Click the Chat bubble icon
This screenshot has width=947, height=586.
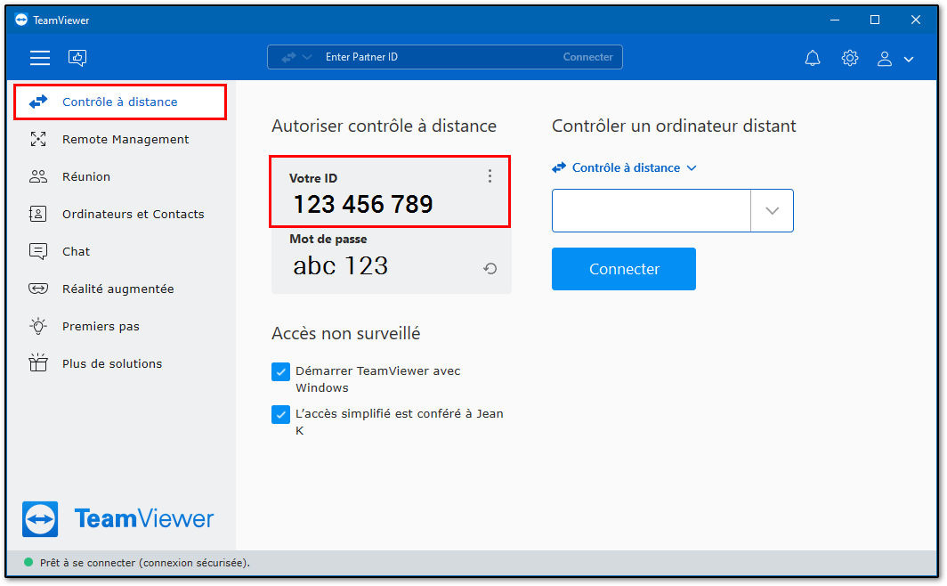[x=38, y=251]
